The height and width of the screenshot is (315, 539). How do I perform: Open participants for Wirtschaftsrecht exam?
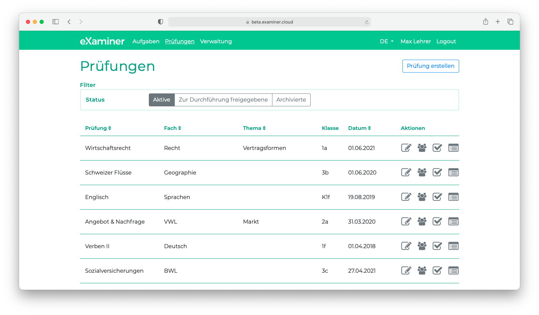[x=422, y=148]
